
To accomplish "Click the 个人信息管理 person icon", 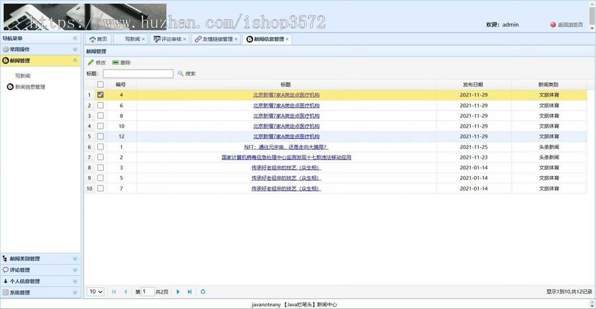I will point(5,281).
